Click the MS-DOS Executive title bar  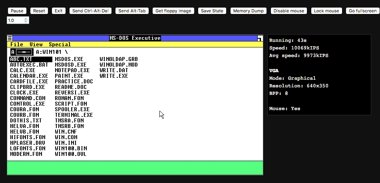click(135, 38)
